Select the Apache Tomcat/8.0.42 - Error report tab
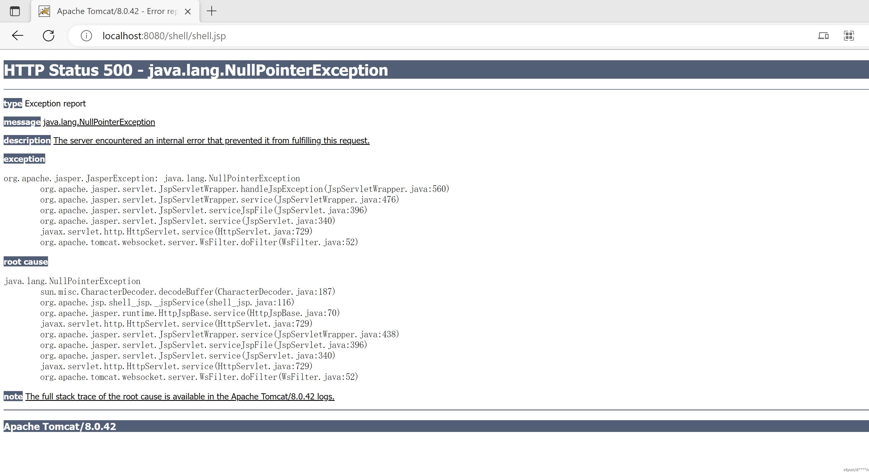The image size is (869, 472). pyautogui.click(x=115, y=11)
